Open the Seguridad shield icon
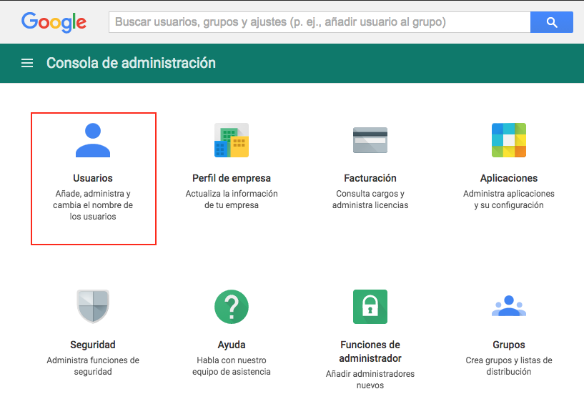The image size is (584, 404). tap(93, 306)
